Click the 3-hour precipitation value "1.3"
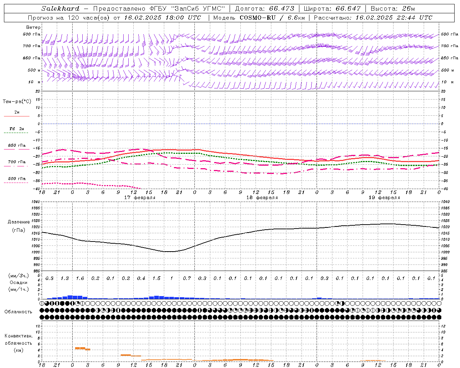This screenshot has width=460, height=368. [65, 279]
